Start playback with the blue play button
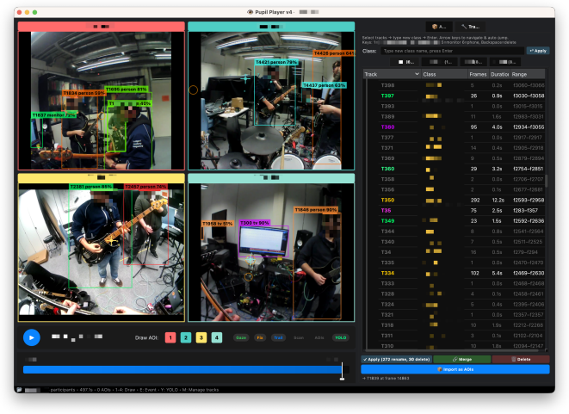Screen dimensions: 569x414 pyautogui.click(x=32, y=337)
